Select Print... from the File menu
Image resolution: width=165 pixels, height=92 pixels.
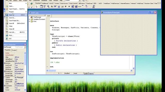[x=16, y=35]
